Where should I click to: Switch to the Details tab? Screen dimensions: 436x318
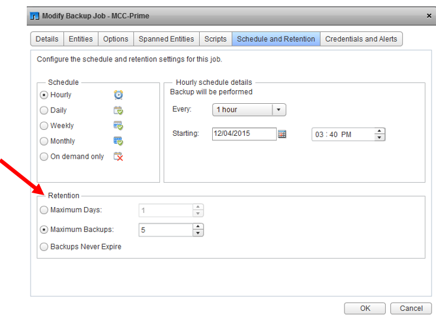[x=47, y=39]
